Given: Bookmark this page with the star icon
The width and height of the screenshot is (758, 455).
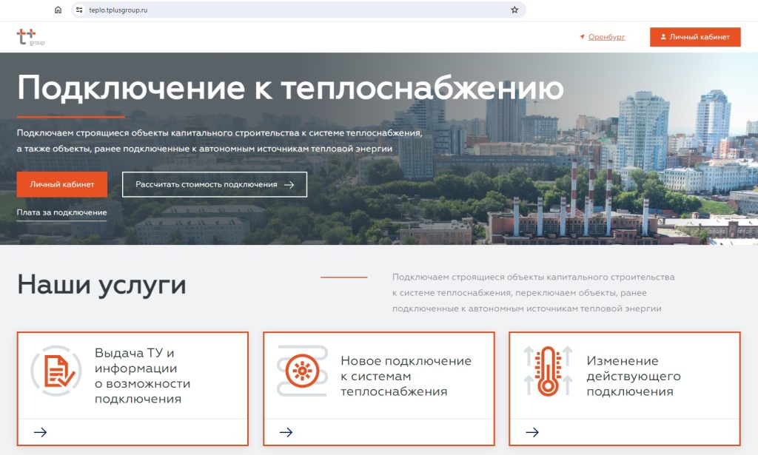Looking at the screenshot, I should click(x=514, y=10).
